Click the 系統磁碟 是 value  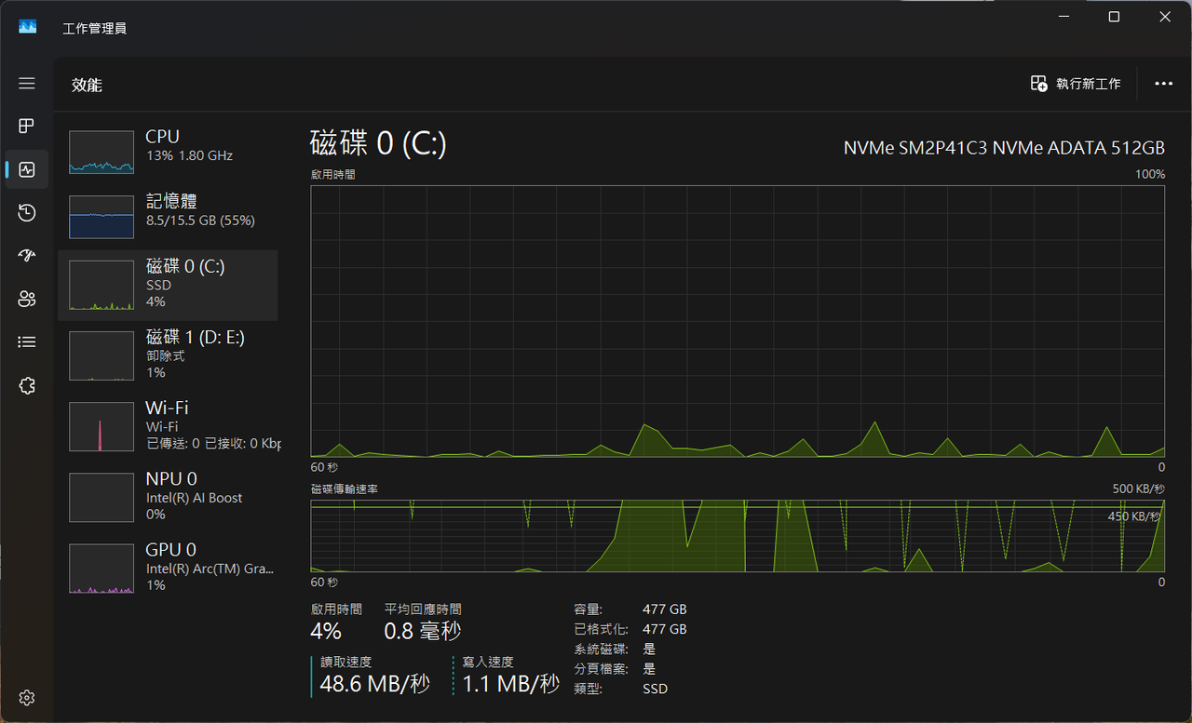pyautogui.click(x=649, y=649)
